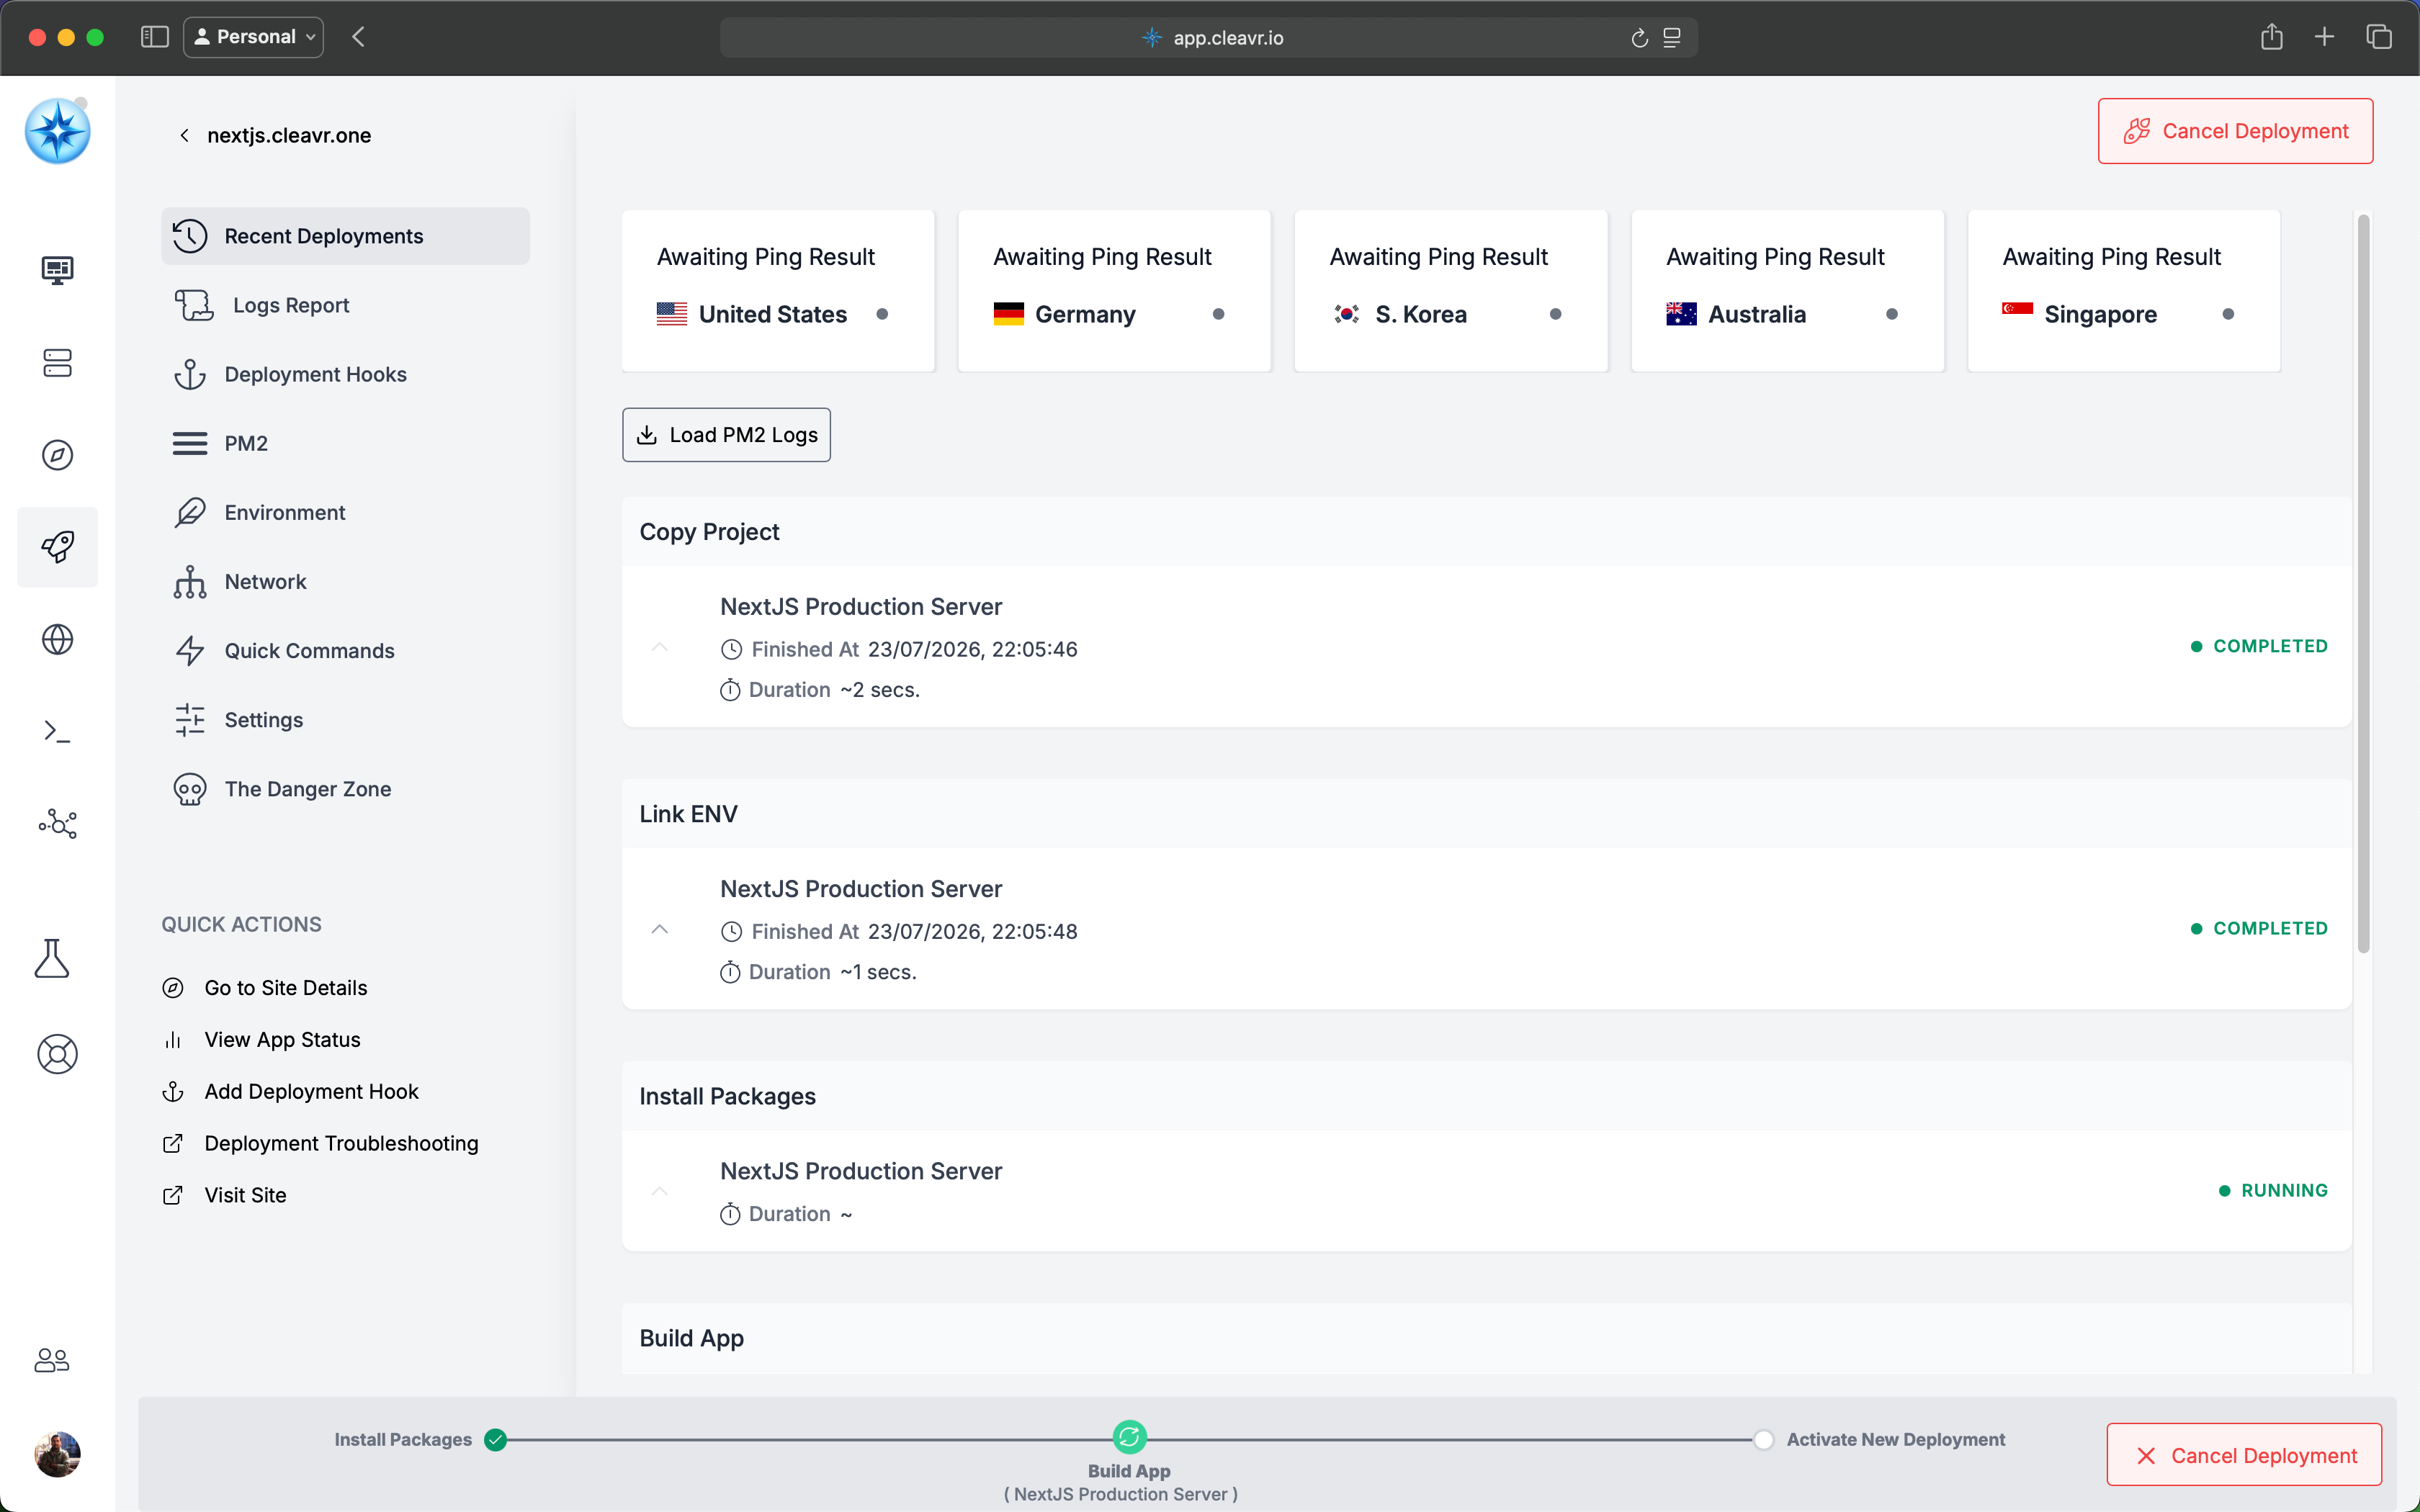Open the terminal prompt sidebar icon
2420x1512 pixels.
tap(57, 731)
